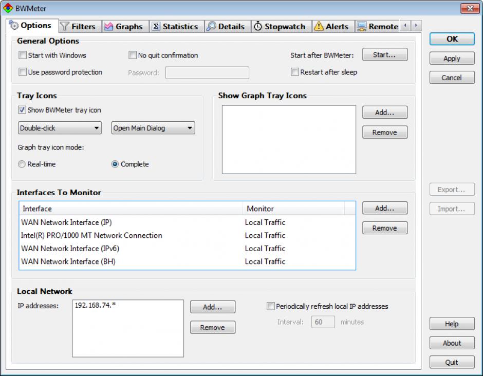Image resolution: width=483 pixels, height=376 pixels.
Task: Open the Double-click action dropdown
Action: point(60,128)
